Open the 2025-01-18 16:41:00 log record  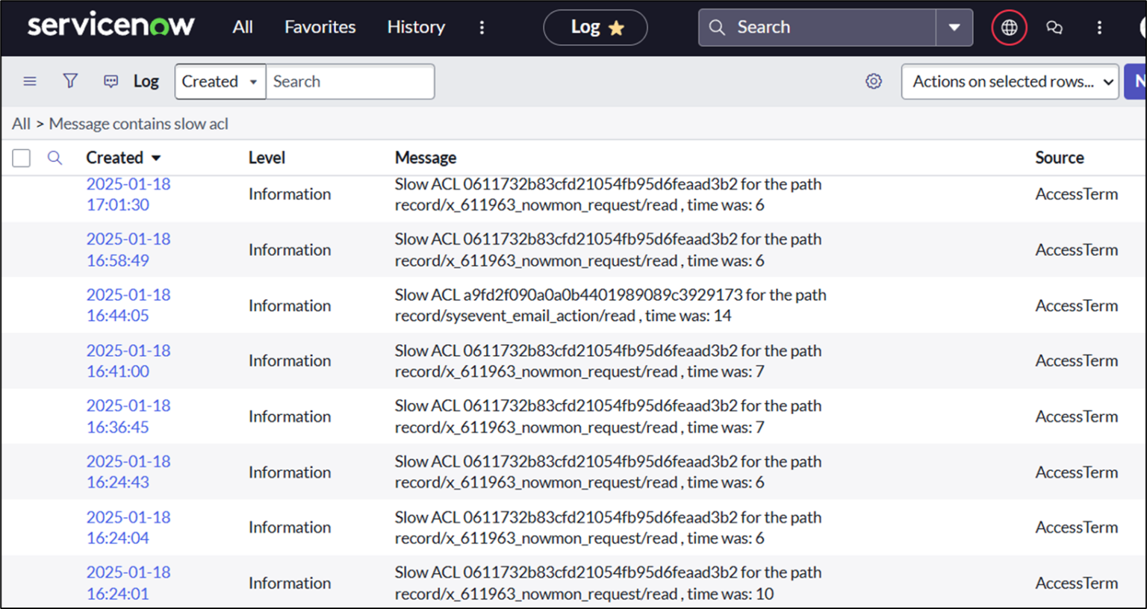pyautogui.click(x=128, y=361)
